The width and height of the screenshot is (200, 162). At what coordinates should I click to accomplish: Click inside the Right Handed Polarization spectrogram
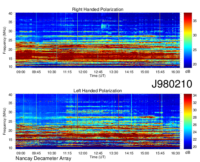click(x=98, y=40)
